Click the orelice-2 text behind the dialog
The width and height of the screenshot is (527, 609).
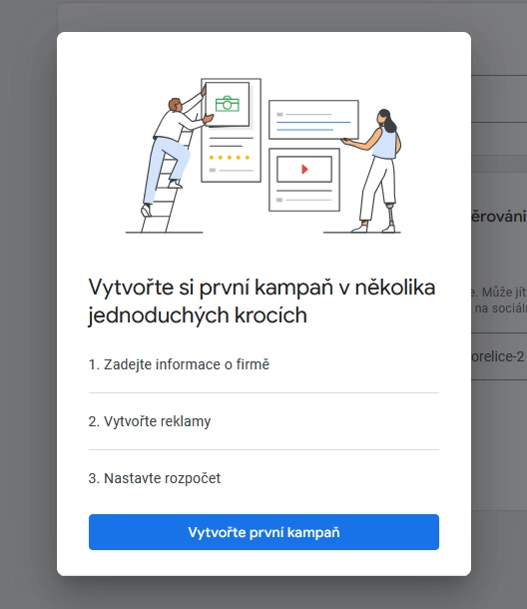tap(498, 356)
